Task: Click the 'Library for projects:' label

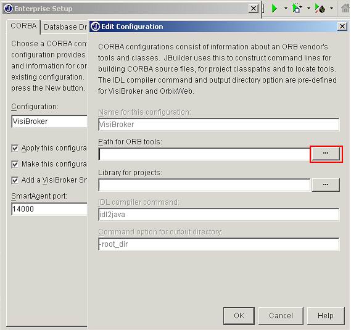Action: coord(130,173)
